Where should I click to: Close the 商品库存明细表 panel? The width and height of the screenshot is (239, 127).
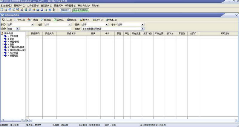point(236,16)
